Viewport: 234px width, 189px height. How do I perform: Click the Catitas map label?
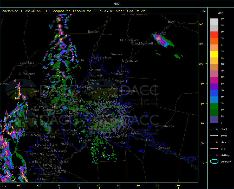pyautogui.click(x=148, y=140)
